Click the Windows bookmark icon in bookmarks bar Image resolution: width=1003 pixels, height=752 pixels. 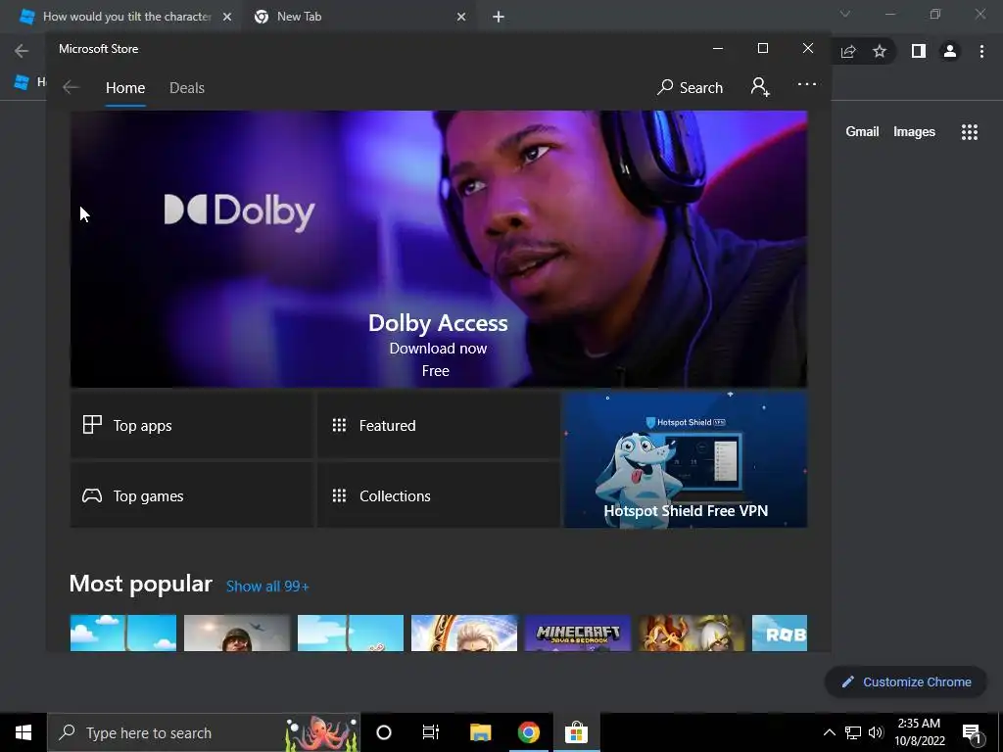(22, 82)
